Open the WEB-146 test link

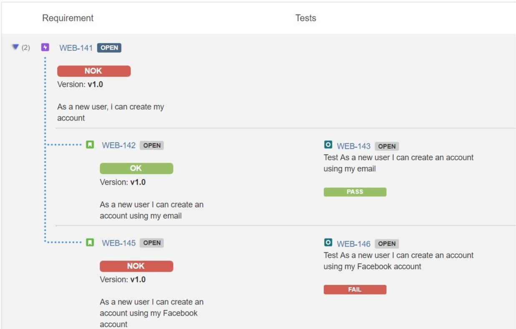(354, 244)
